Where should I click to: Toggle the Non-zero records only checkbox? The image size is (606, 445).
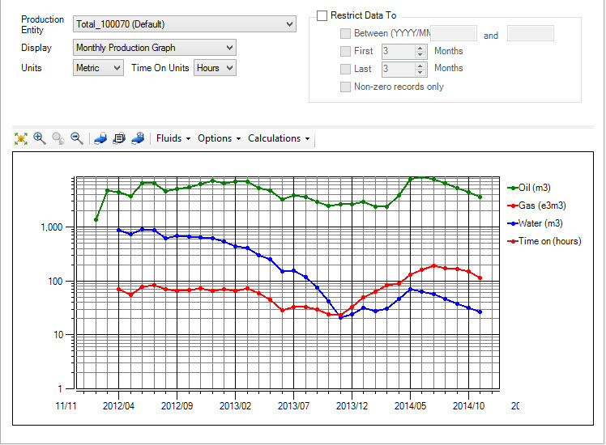point(346,87)
